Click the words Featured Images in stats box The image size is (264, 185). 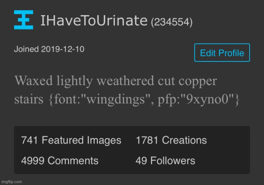point(82,140)
